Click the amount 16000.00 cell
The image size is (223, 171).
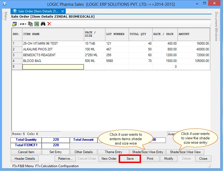click(x=194, y=44)
